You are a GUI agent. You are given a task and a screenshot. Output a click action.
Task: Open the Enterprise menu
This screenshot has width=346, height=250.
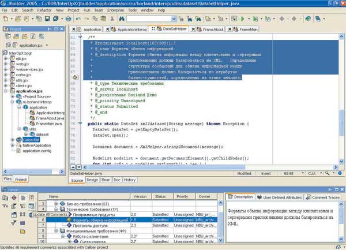tap(116, 10)
